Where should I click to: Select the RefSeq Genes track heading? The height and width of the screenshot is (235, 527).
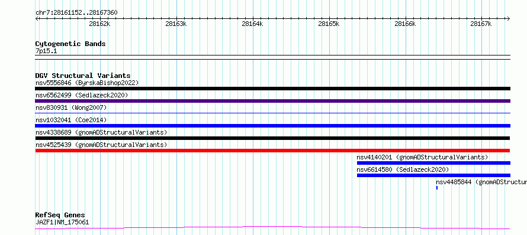[x=60, y=215]
